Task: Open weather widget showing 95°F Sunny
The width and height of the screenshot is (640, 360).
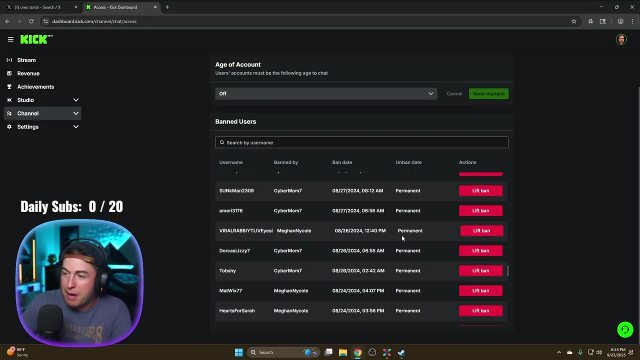Action: tap(18, 352)
